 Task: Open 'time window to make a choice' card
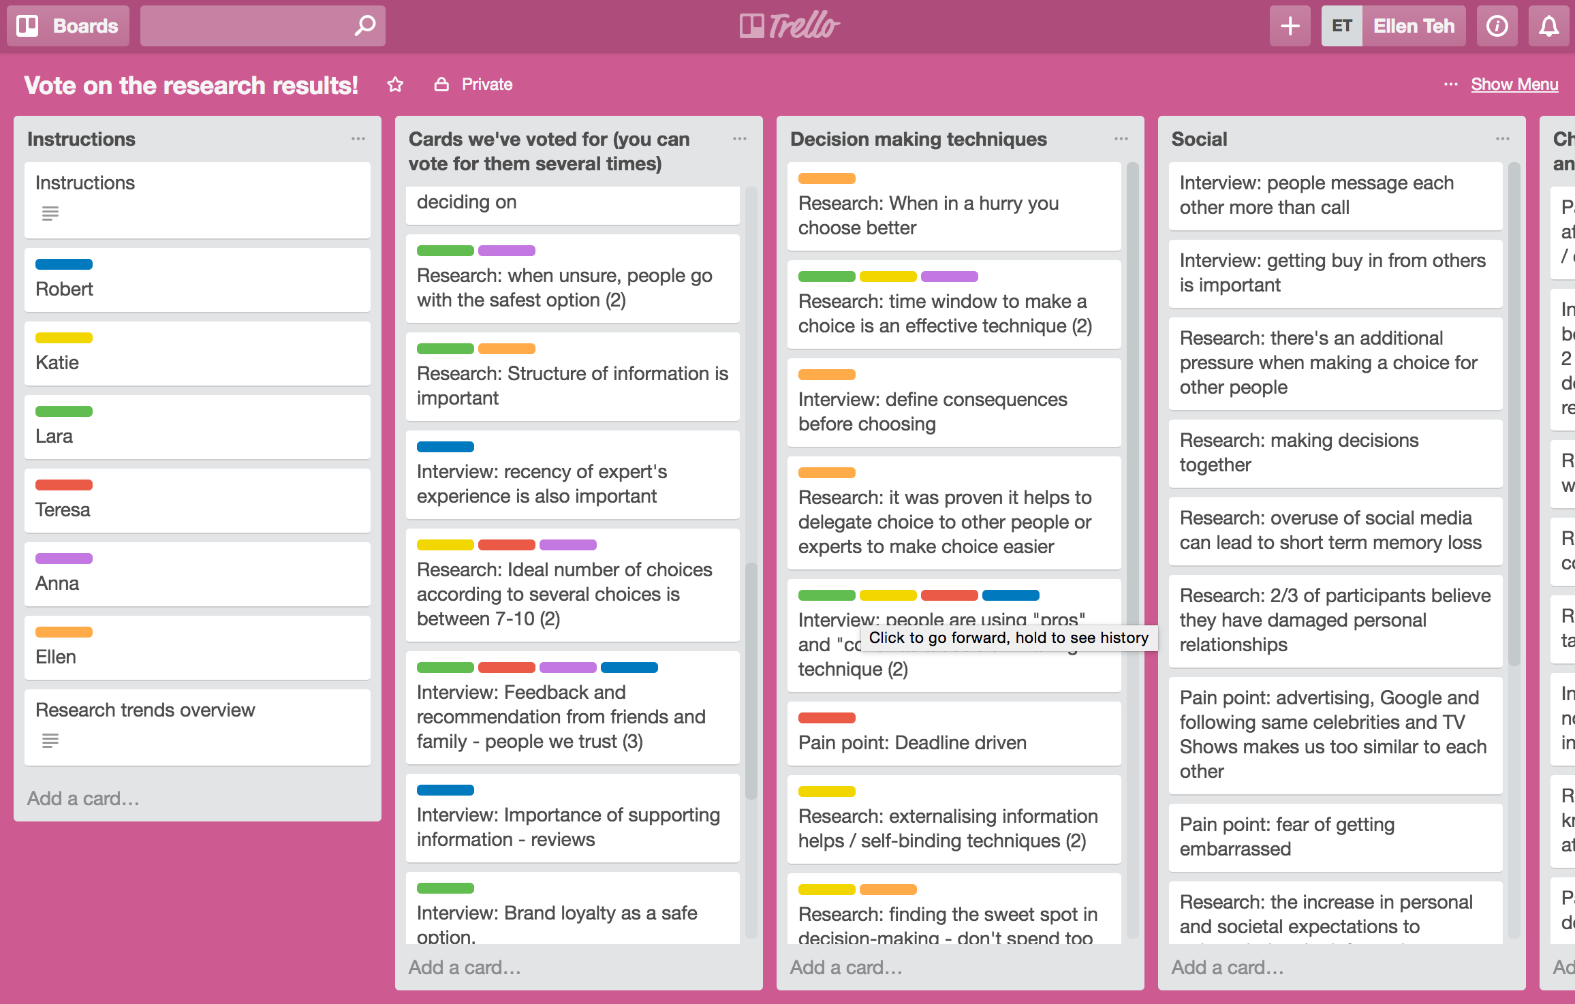pos(954,304)
